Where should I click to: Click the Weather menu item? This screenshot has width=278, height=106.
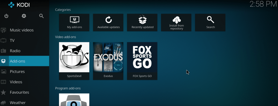24,102
